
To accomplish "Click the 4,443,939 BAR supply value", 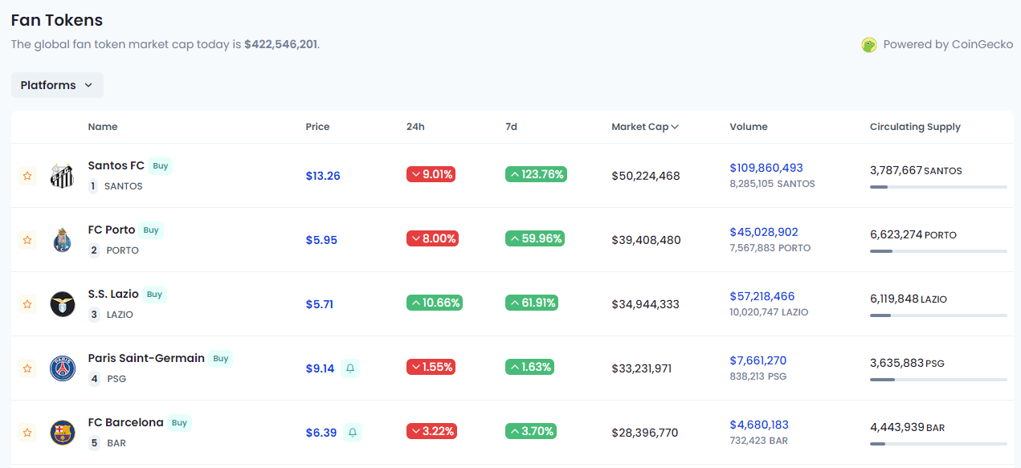I will tap(907, 427).
